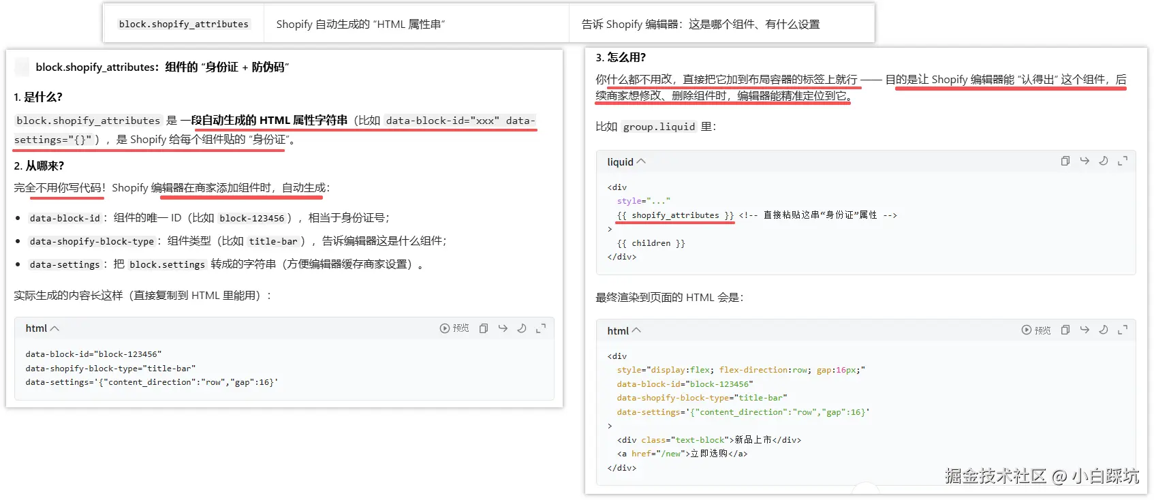Screen dimensions: 1154x500
Task: Toggle word wrap in left html block
Action: coord(503,328)
